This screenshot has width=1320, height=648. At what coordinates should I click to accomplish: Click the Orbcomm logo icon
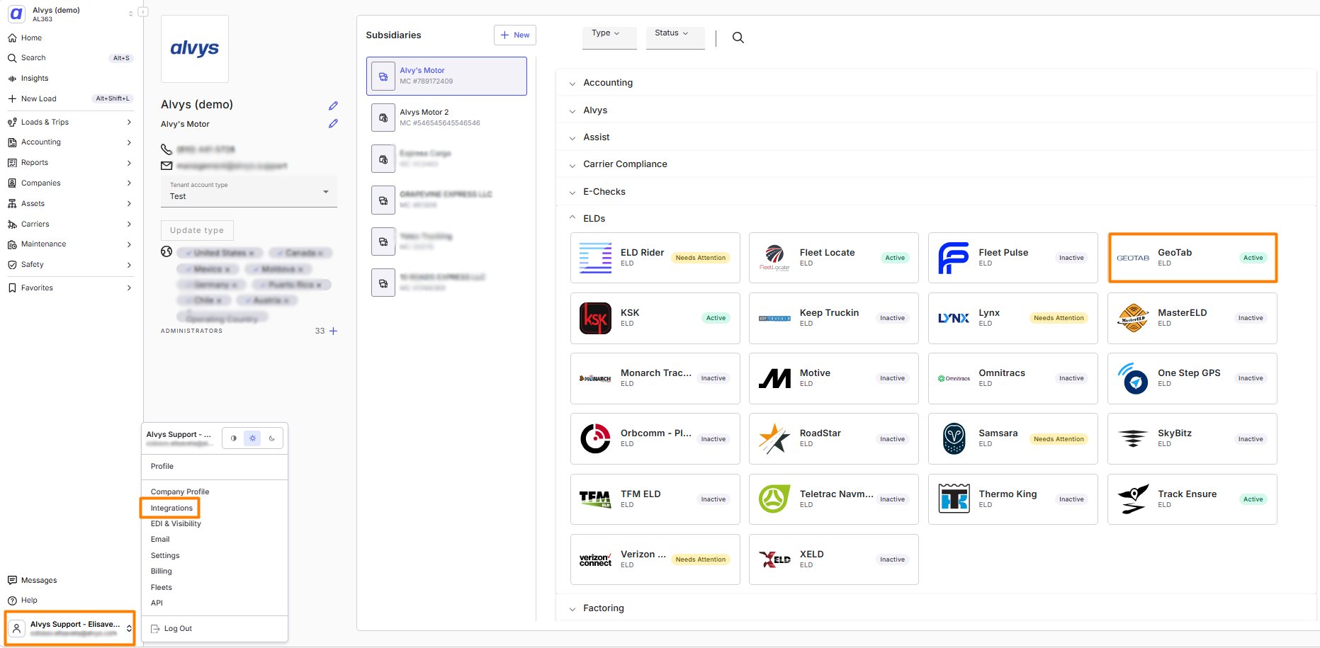pyautogui.click(x=595, y=438)
